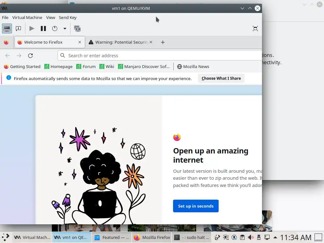Open the Mozilla News bookmark
The height and width of the screenshot is (243, 324).
click(x=193, y=66)
